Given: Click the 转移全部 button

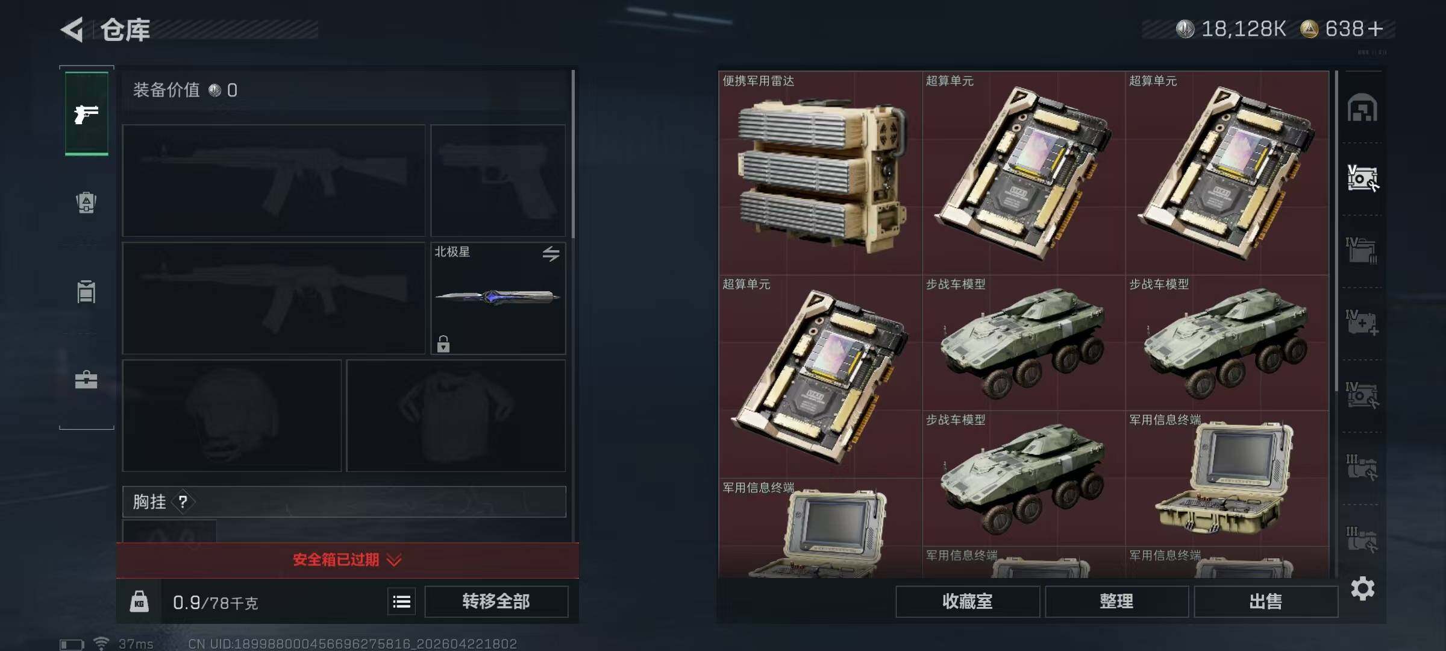Looking at the screenshot, I should tap(496, 602).
